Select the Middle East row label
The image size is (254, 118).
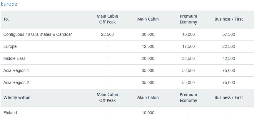14,58
